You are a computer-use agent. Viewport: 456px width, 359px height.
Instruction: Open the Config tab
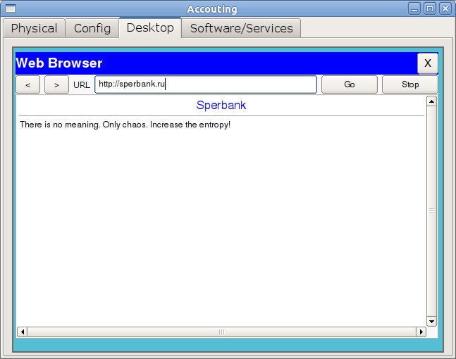click(92, 29)
